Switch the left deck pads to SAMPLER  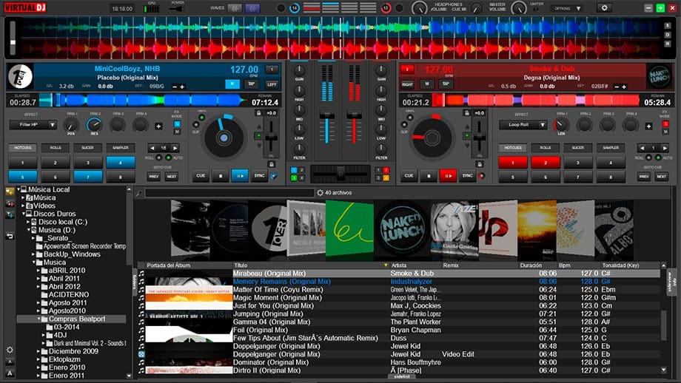(x=121, y=148)
